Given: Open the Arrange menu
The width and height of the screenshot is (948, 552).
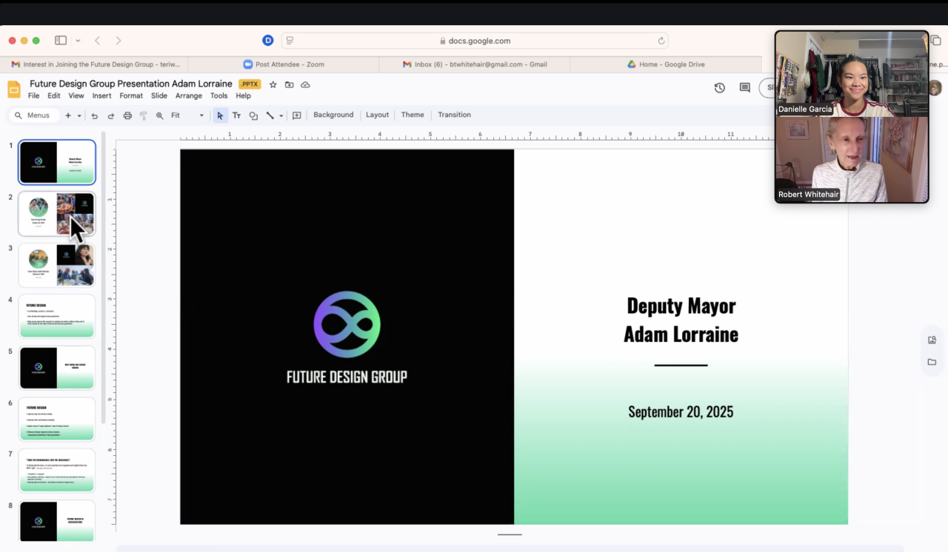Looking at the screenshot, I should click(x=189, y=96).
